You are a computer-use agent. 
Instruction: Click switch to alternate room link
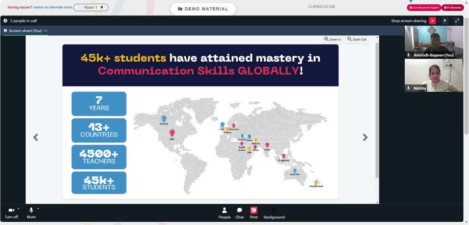pos(53,7)
